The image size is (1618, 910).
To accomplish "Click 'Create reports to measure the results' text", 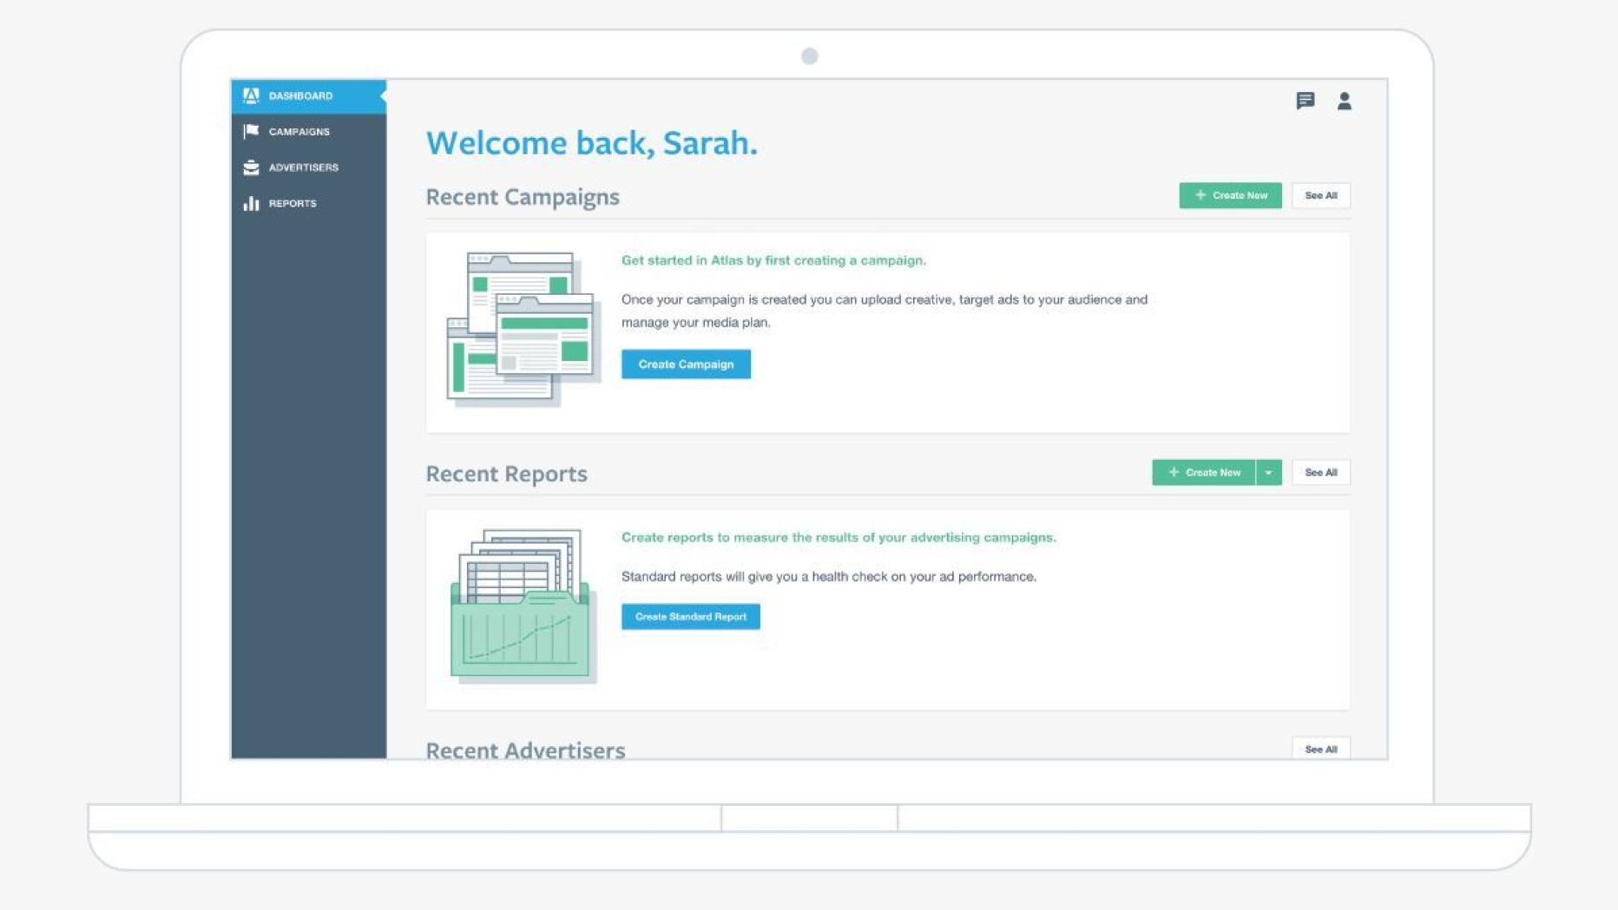I will 839,537.
